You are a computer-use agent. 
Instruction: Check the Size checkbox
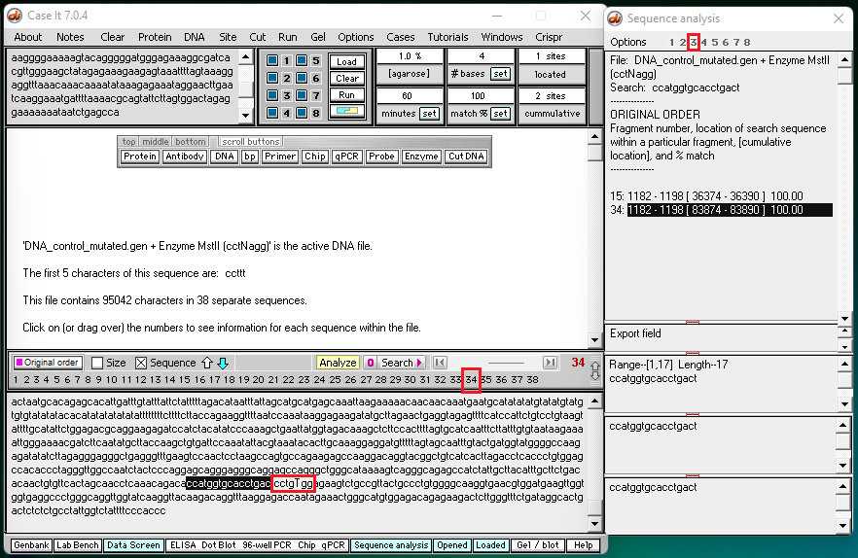tap(97, 363)
